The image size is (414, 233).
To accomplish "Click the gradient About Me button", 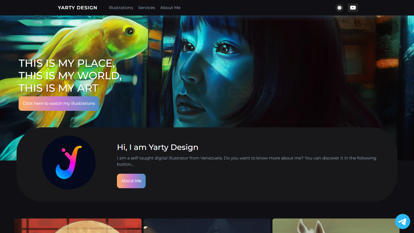I will tap(131, 181).
